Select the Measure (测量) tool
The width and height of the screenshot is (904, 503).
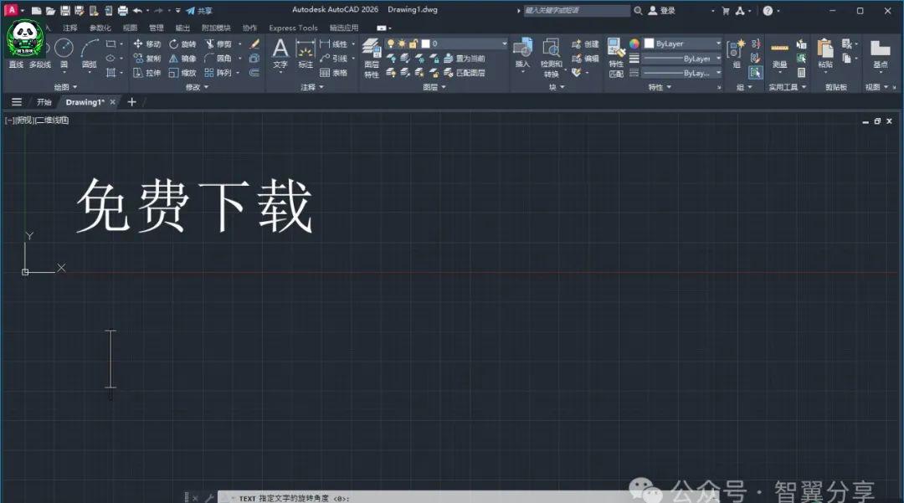coord(779,54)
